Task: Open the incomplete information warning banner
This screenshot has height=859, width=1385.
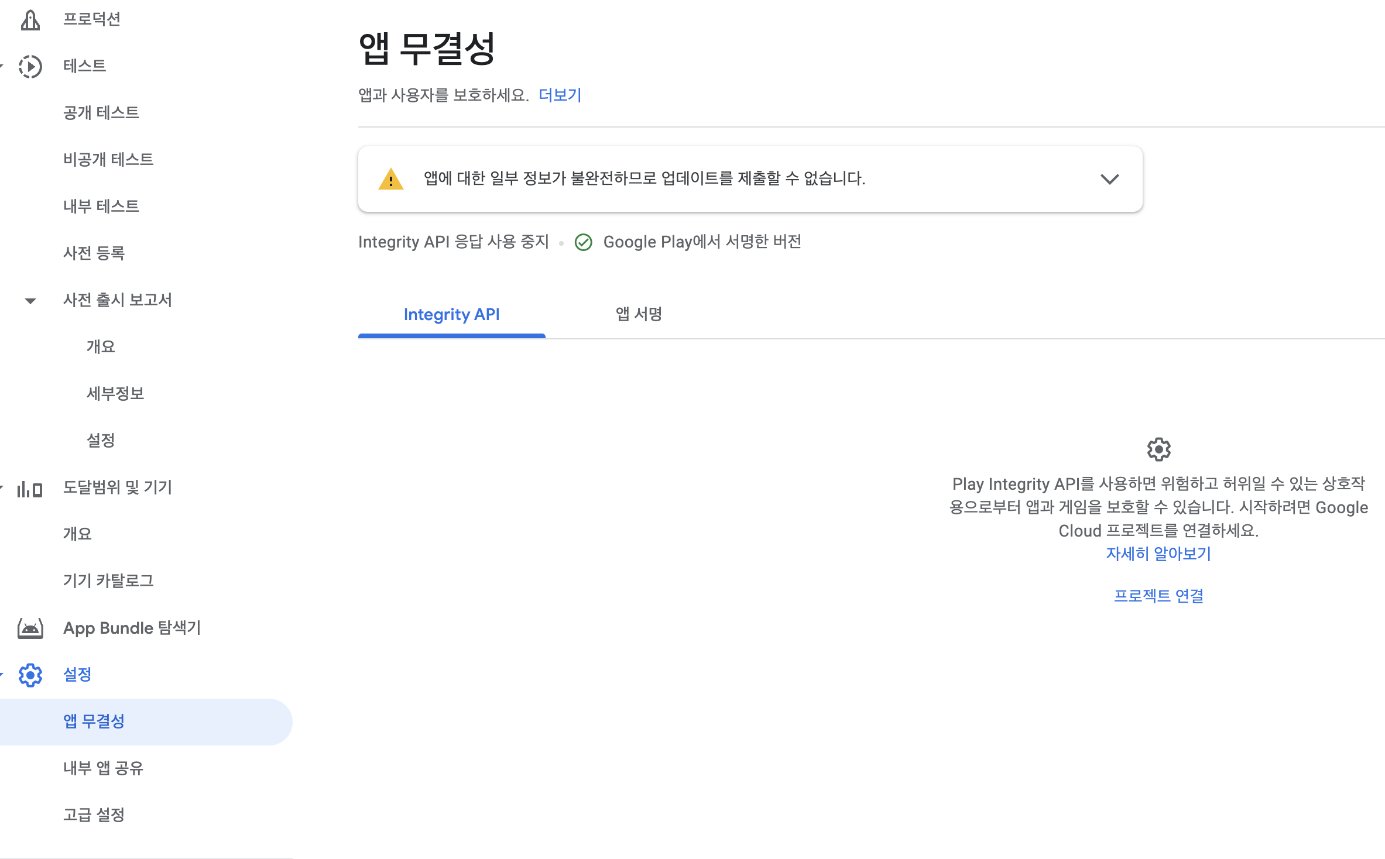Action: click(x=644, y=178)
